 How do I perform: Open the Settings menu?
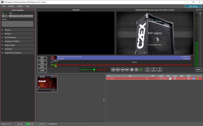pyautogui.click(x=11, y=6)
